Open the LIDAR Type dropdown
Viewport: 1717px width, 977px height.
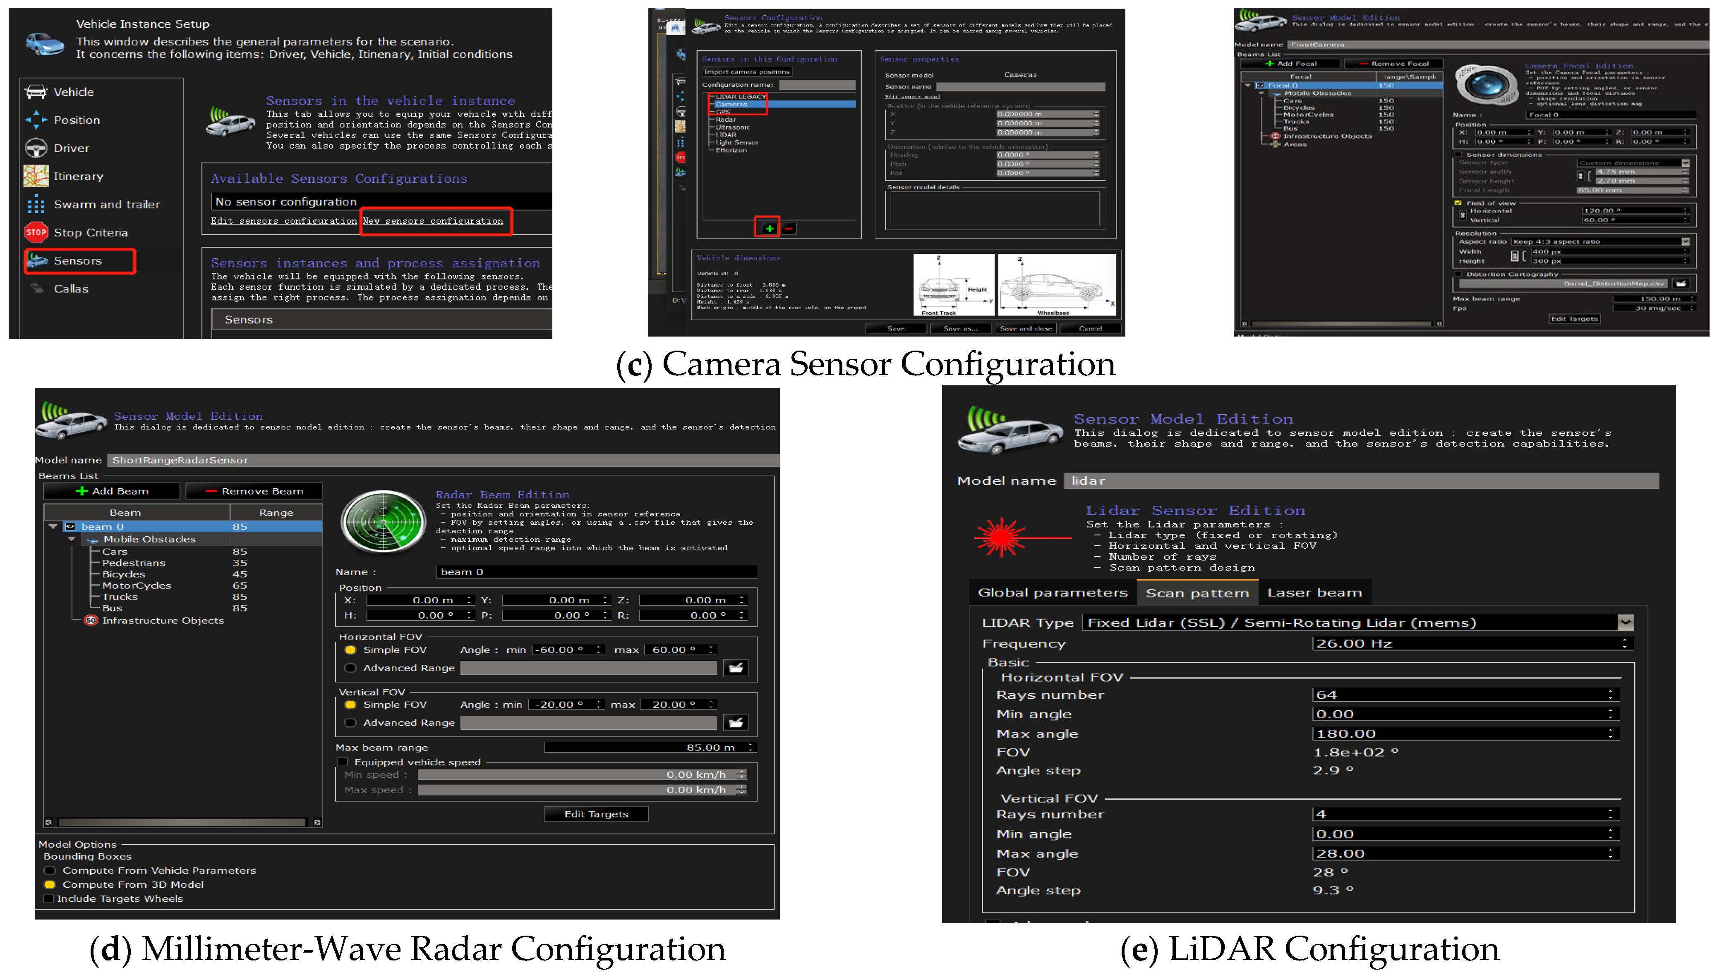coord(1625,622)
